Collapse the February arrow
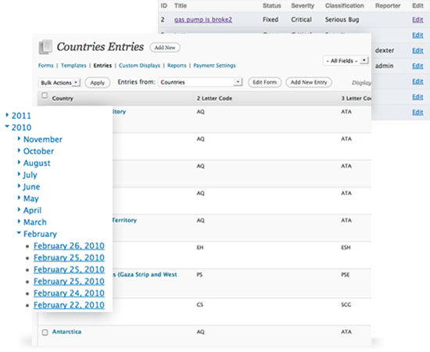This screenshot has height=352, width=430. [19, 232]
